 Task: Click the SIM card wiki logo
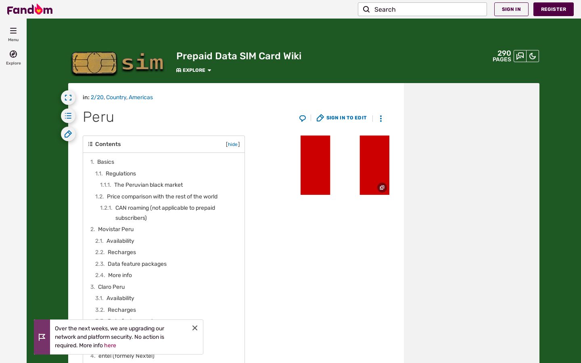117,63
